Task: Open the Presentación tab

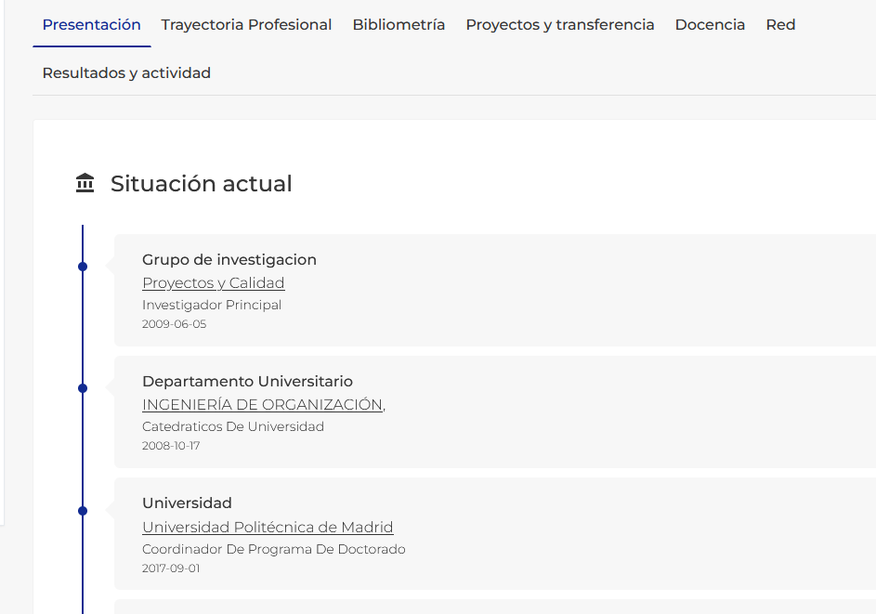Action: click(x=92, y=24)
